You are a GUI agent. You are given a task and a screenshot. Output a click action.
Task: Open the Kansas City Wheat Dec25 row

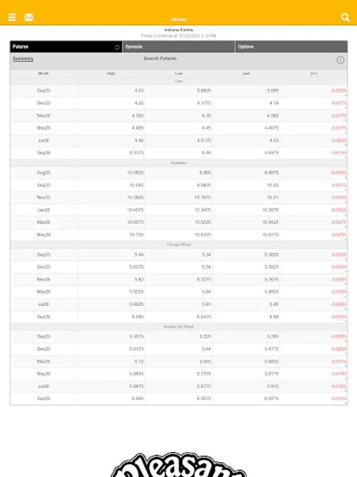click(x=44, y=349)
